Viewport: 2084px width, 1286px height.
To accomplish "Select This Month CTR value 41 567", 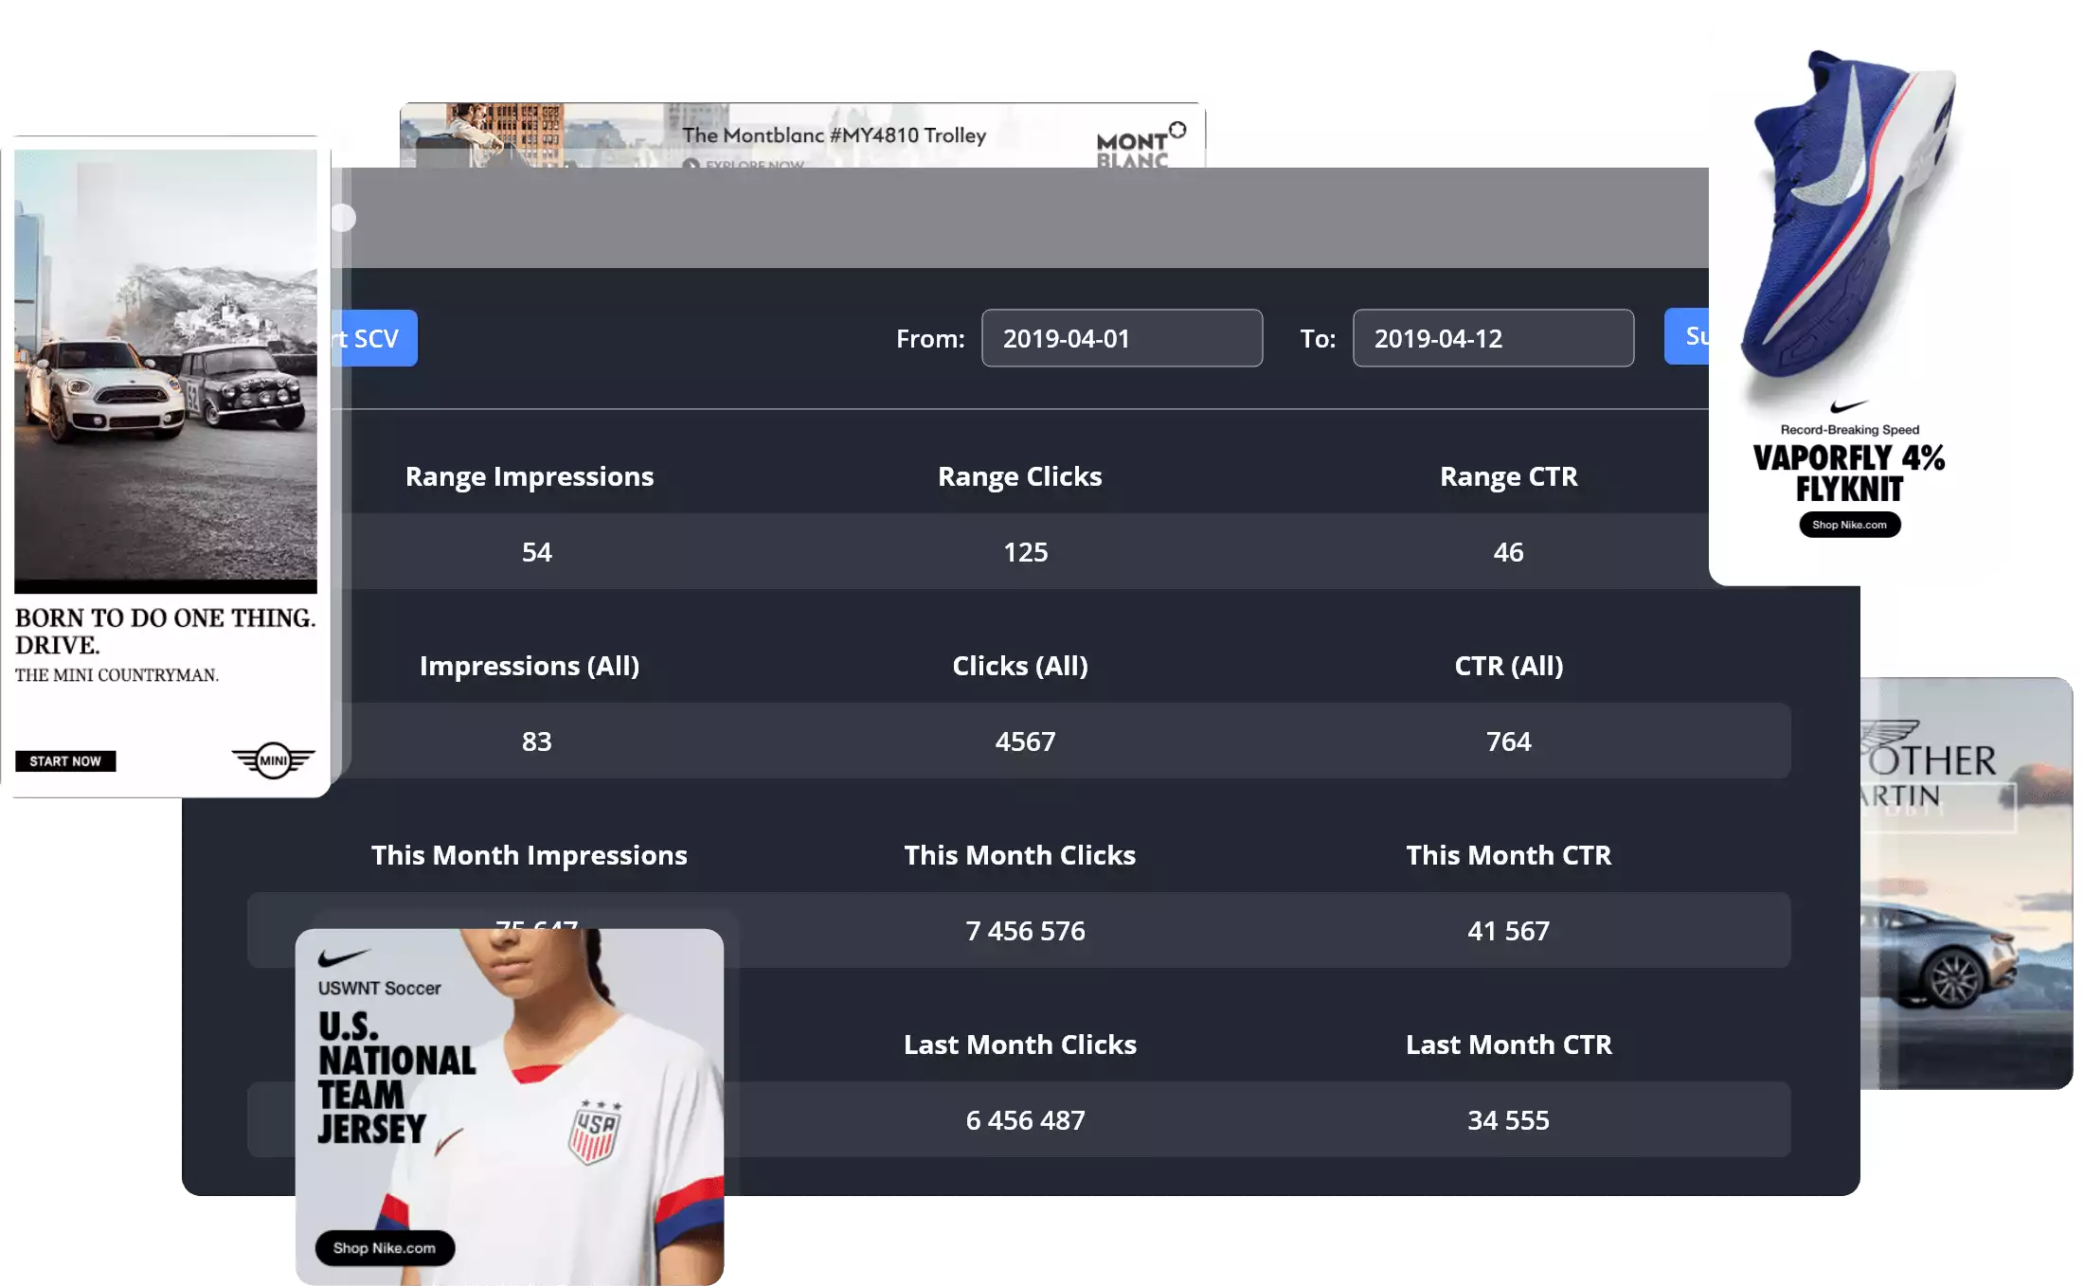I will coord(1508,931).
